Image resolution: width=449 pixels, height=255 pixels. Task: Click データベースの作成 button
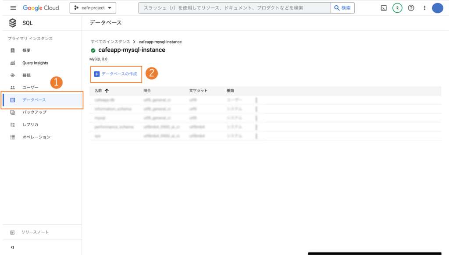click(116, 74)
